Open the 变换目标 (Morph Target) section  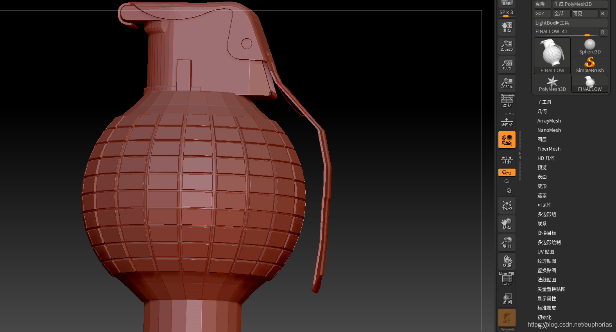coord(547,233)
